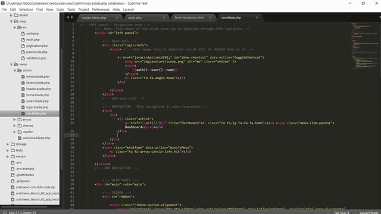Open welcome.blade.php file
The width and height of the screenshot is (381, 214).
tap(36, 138)
